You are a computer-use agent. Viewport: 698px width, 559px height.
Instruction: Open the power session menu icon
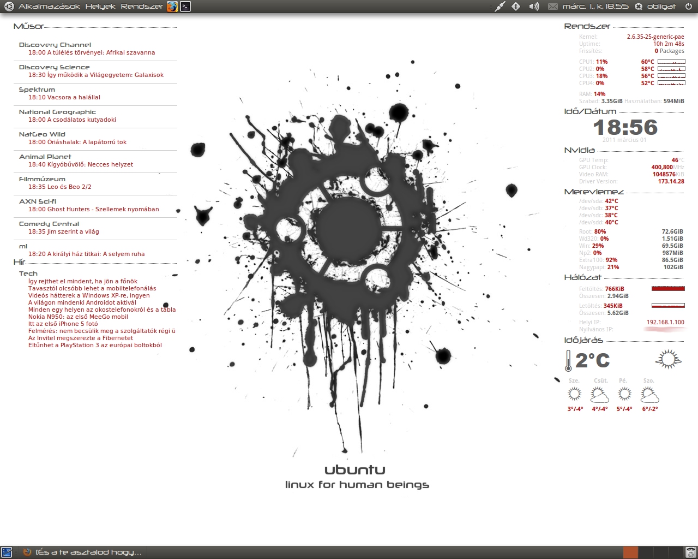[688, 7]
